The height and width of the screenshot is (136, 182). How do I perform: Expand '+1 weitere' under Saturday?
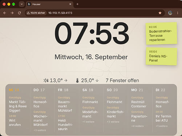(x=88, y=122)
